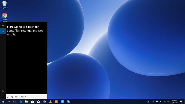This screenshot has height=104, width=185.
Task: Focus the 'Type here to search' box
Action: pyautogui.click(x=26, y=97)
